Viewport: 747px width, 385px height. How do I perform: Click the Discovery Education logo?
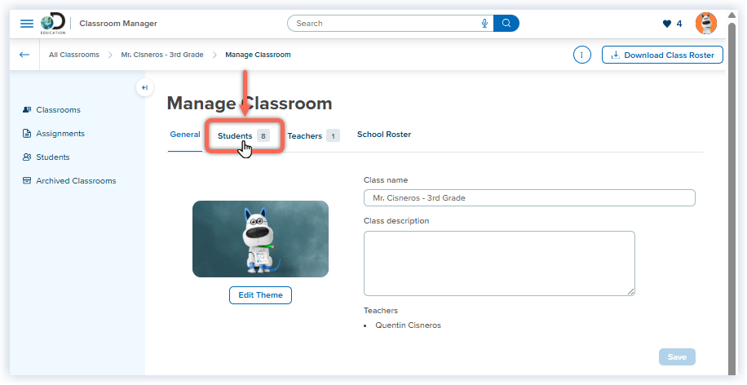[x=53, y=24]
